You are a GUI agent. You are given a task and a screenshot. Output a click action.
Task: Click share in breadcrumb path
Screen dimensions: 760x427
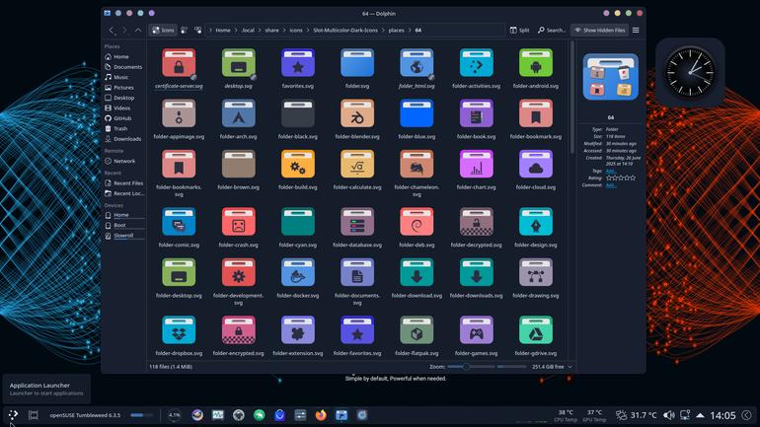click(x=271, y=30)
